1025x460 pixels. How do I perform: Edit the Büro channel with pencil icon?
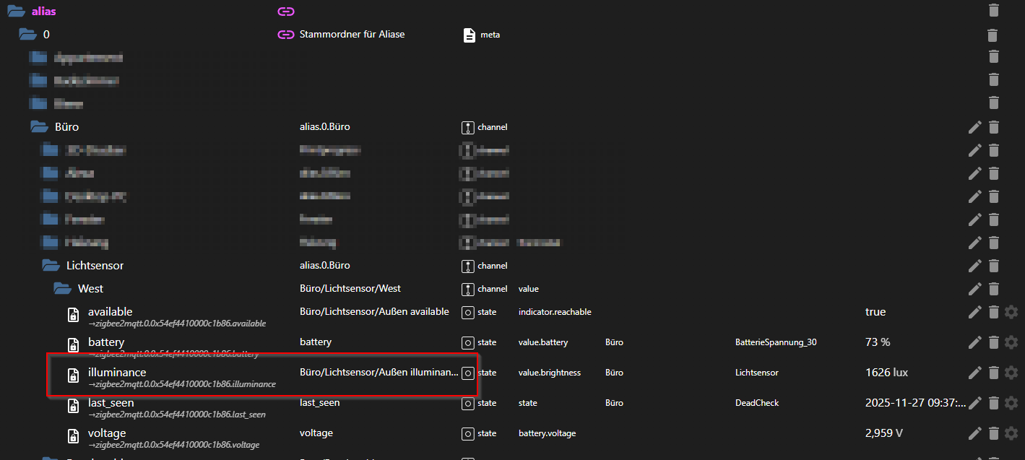974,127
